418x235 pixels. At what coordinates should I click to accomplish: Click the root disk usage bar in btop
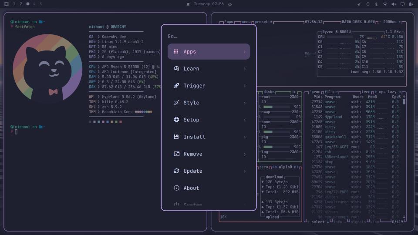pyautogui.click(x=276, y=107)
